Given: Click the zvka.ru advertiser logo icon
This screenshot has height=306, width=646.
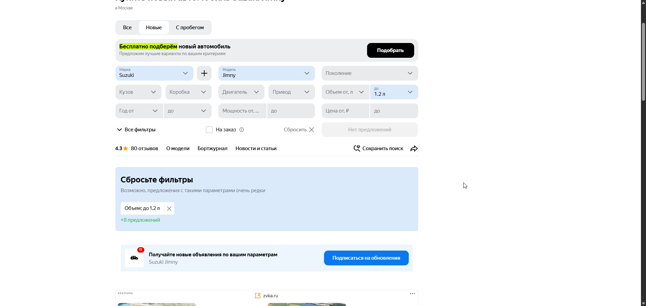Looking at the screenshot, I should 258,296.
